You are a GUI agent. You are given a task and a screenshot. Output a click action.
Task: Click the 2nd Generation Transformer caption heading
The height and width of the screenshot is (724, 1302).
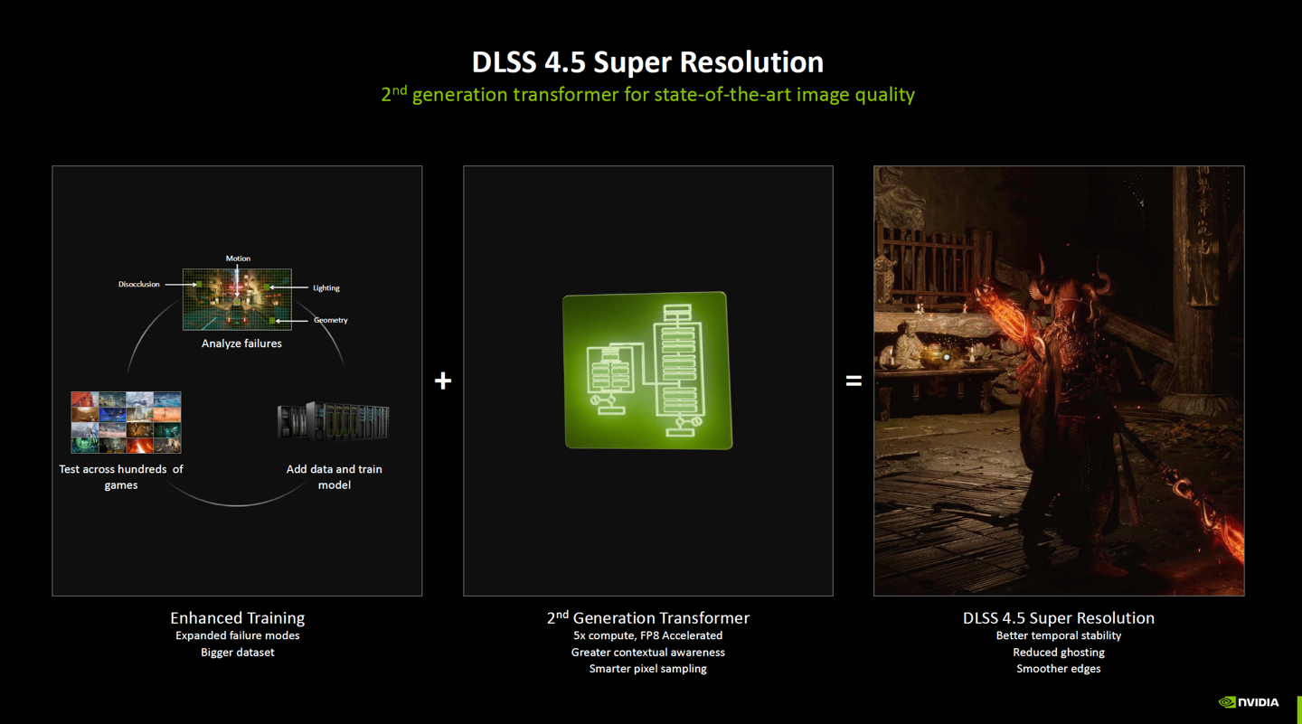tap(647, 617)
